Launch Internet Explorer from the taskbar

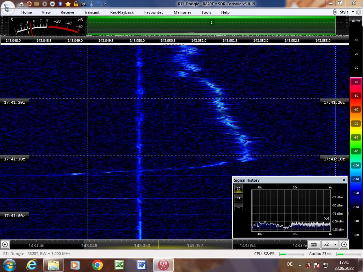(32, 265)
